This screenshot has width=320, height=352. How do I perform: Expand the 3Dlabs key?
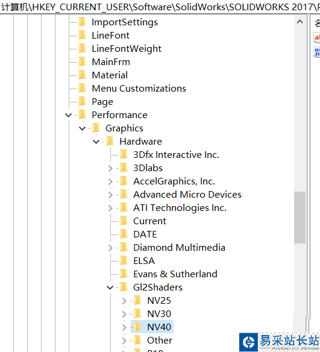point(110,168)
